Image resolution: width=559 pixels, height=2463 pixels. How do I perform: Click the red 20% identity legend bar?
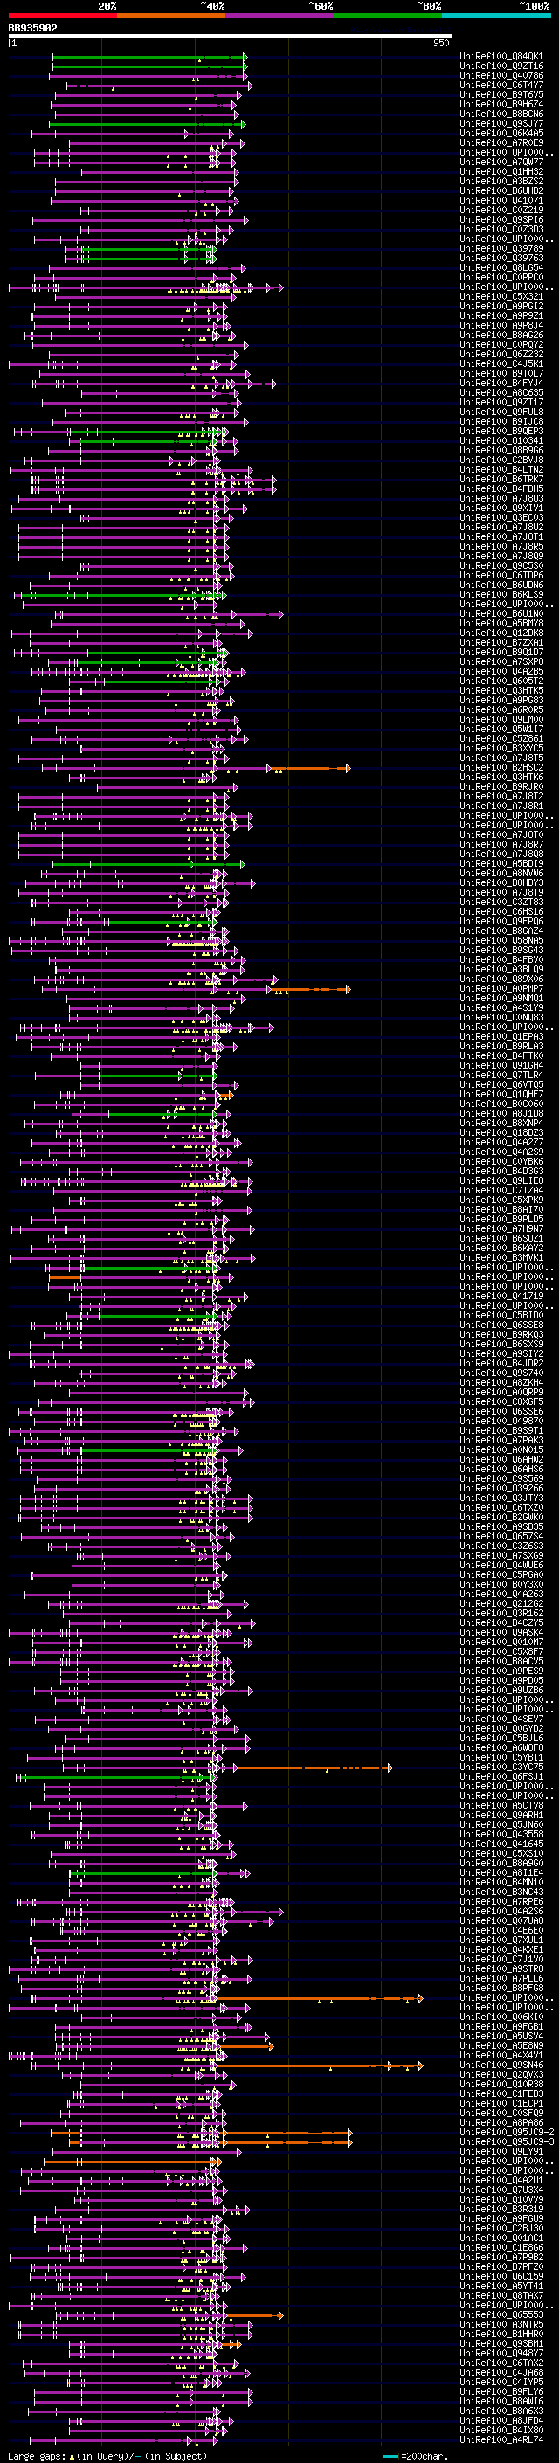[62, 16]
